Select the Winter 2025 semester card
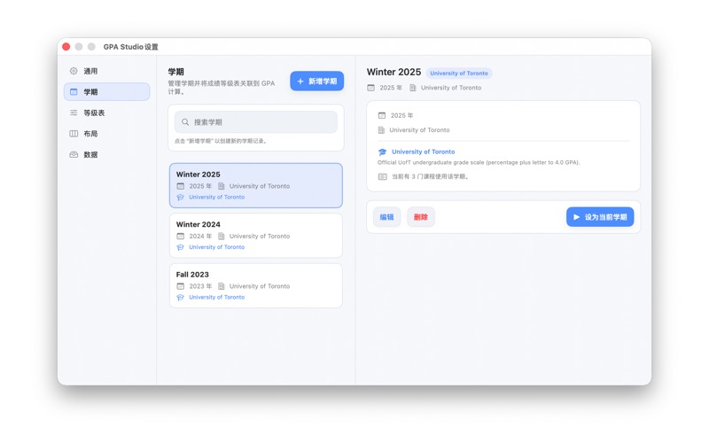This screenshot has height=443, width=709. (256, 185)
